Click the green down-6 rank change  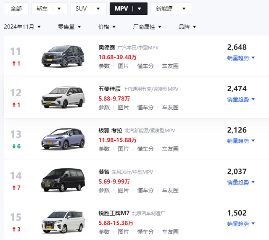tap(16, 146)
